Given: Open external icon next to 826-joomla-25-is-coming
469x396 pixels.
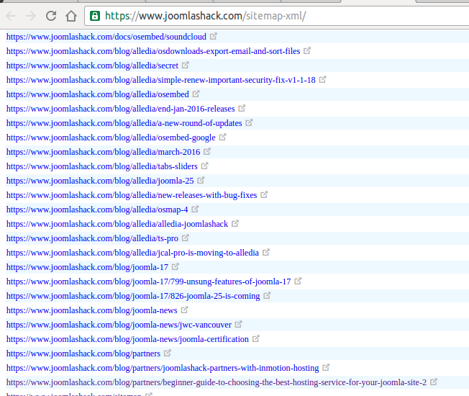Looking at the screenshot, I should 267,295.
